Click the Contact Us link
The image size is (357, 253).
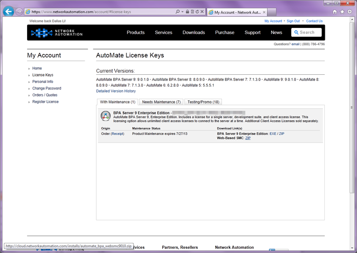click(x=314, y=21)
